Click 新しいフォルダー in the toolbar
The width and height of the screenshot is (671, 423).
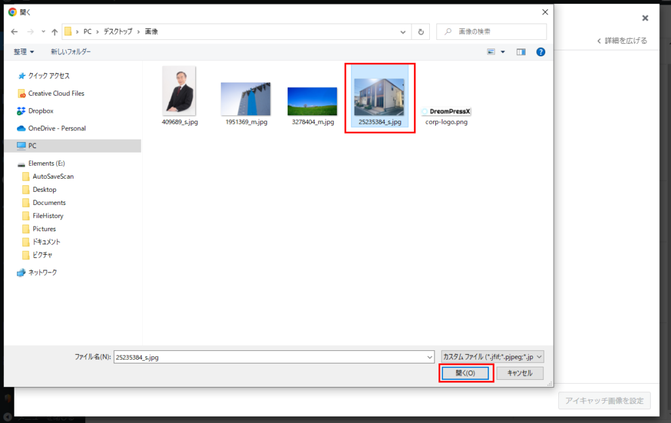tap(71, 52)
